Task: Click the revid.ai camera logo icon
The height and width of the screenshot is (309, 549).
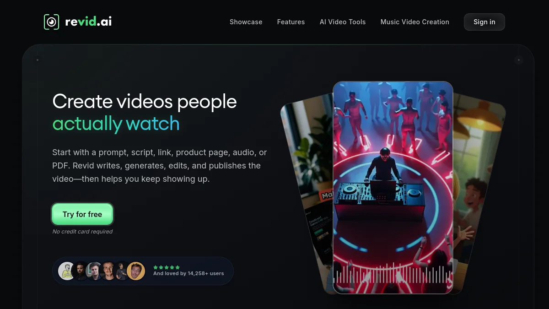Action: [52, 22]
